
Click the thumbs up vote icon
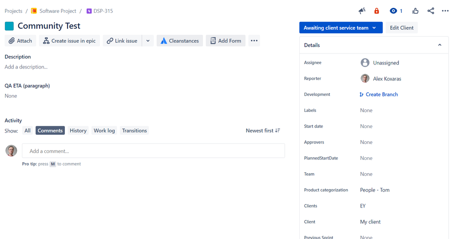(x=415, y=11)
